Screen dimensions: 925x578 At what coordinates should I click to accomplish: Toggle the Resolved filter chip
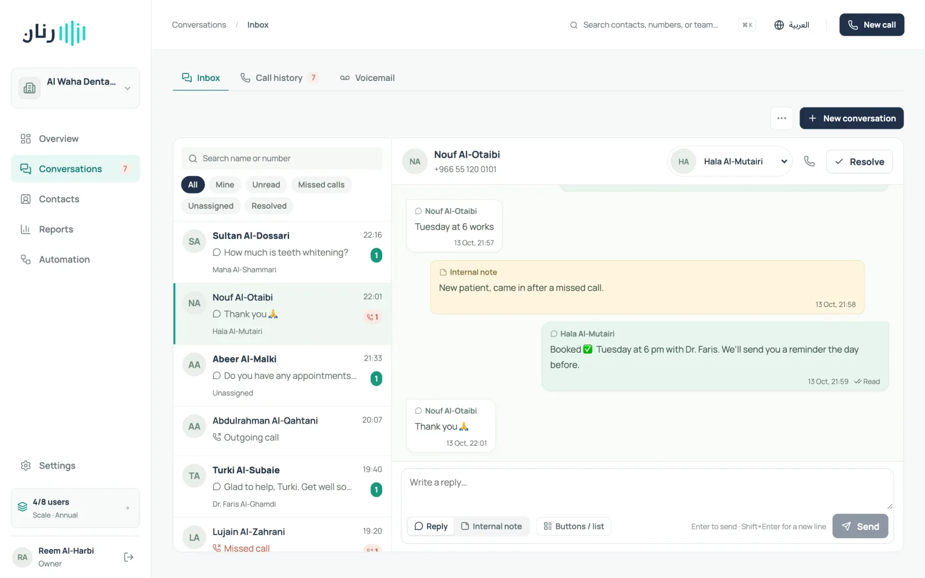click(x=269, y=206)
